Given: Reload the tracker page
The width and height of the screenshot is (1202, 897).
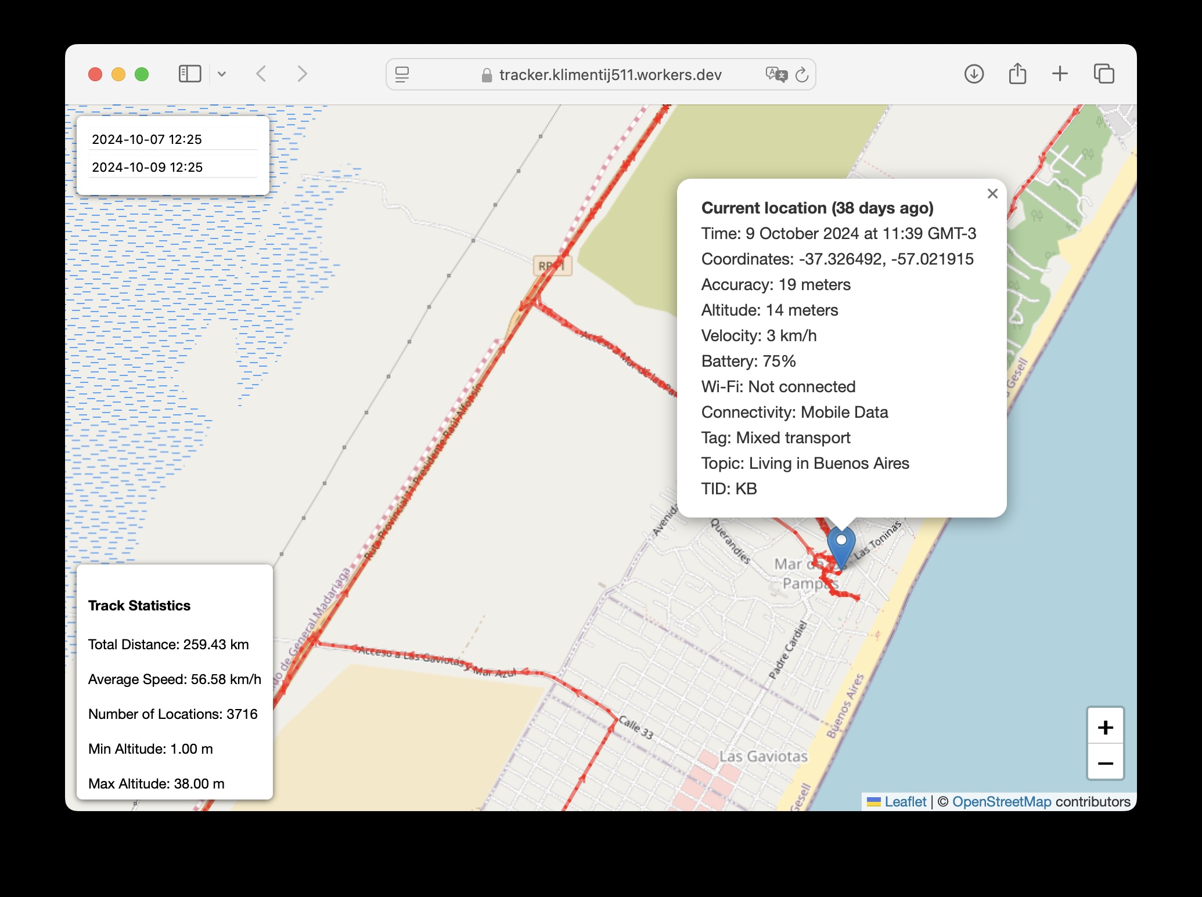Looking at the screenshot, I should pos(802,74).
